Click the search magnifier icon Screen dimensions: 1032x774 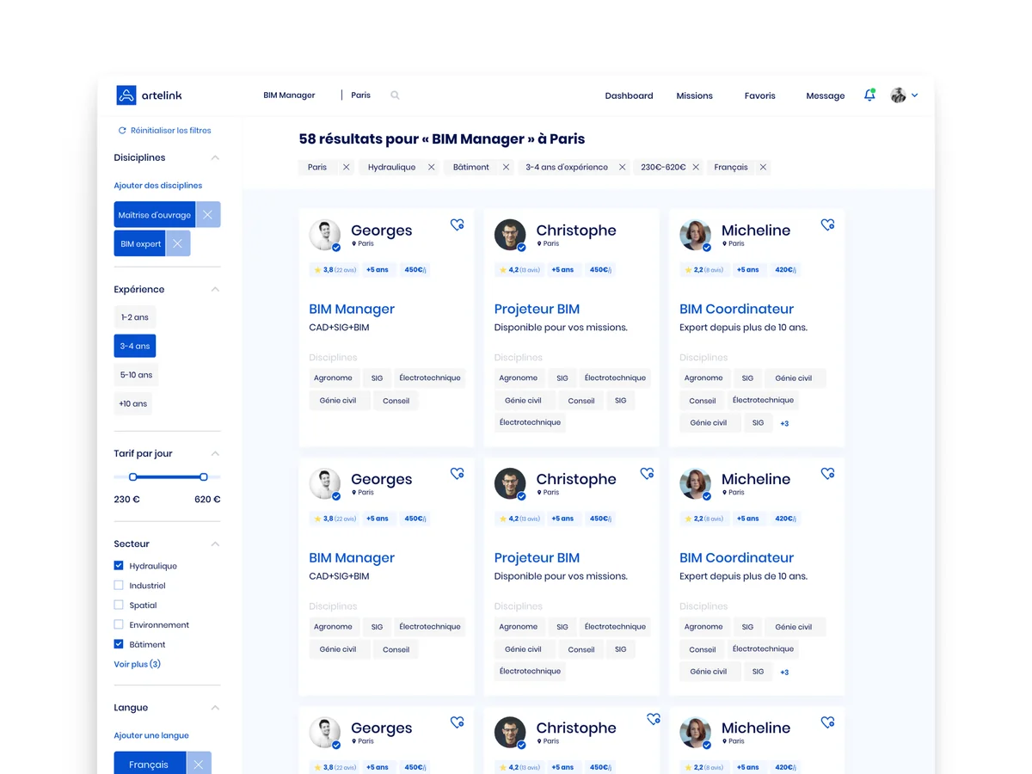[395, 95]
